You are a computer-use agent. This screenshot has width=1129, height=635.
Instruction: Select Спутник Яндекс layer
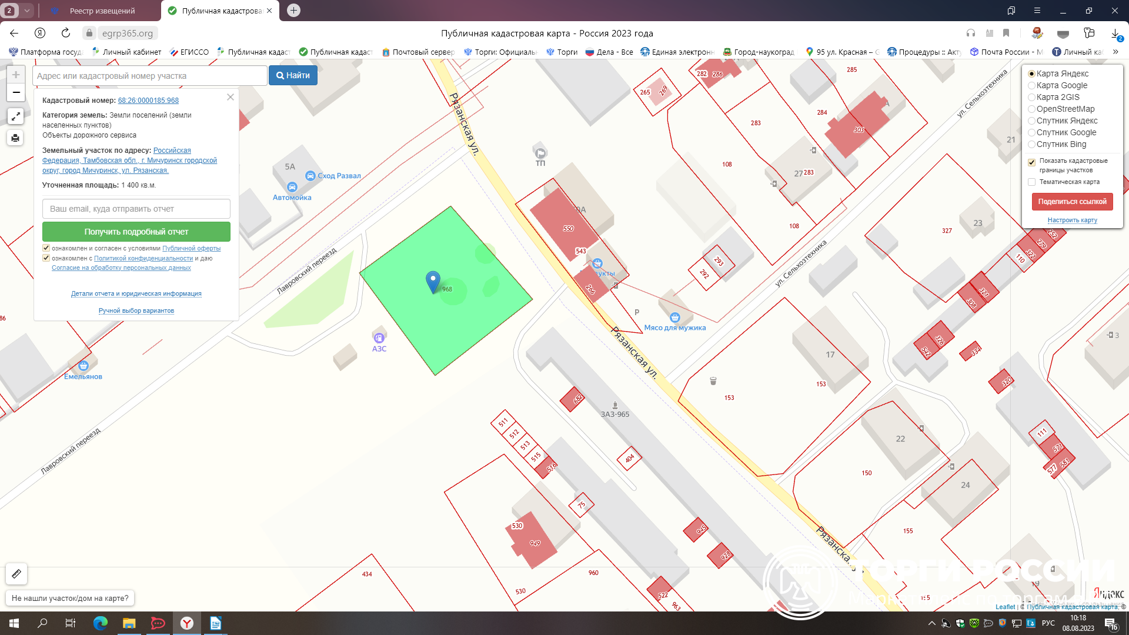pos(1031,121)
